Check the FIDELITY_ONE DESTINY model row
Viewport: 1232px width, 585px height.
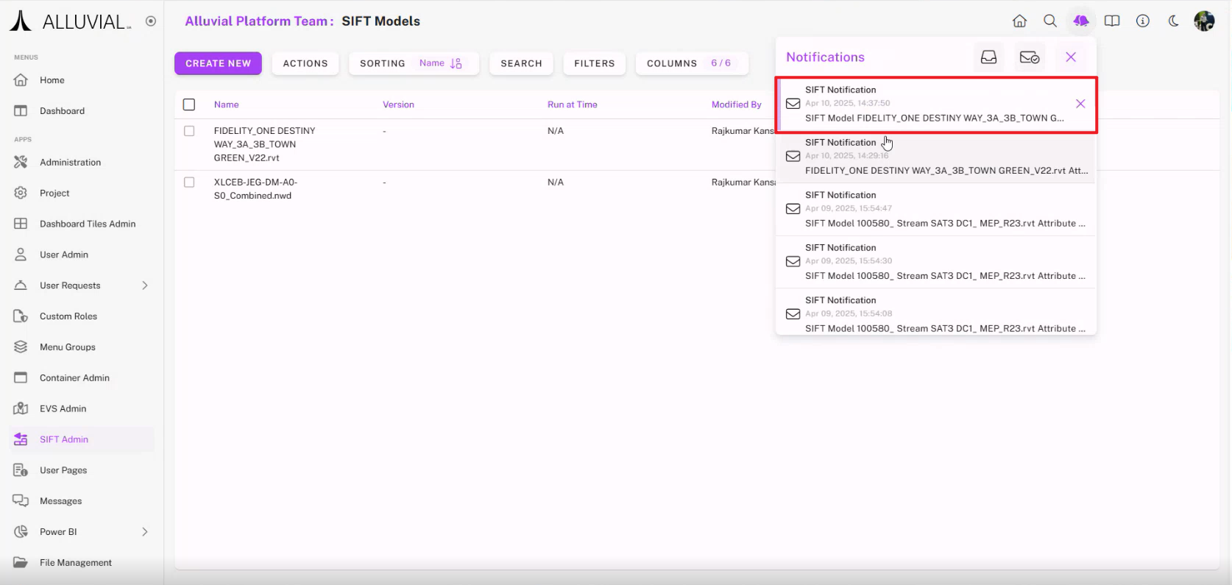click(189, 131)
